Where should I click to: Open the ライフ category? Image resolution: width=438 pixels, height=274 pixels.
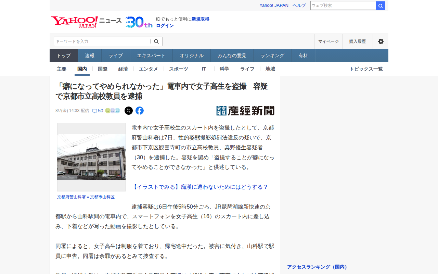247,69
